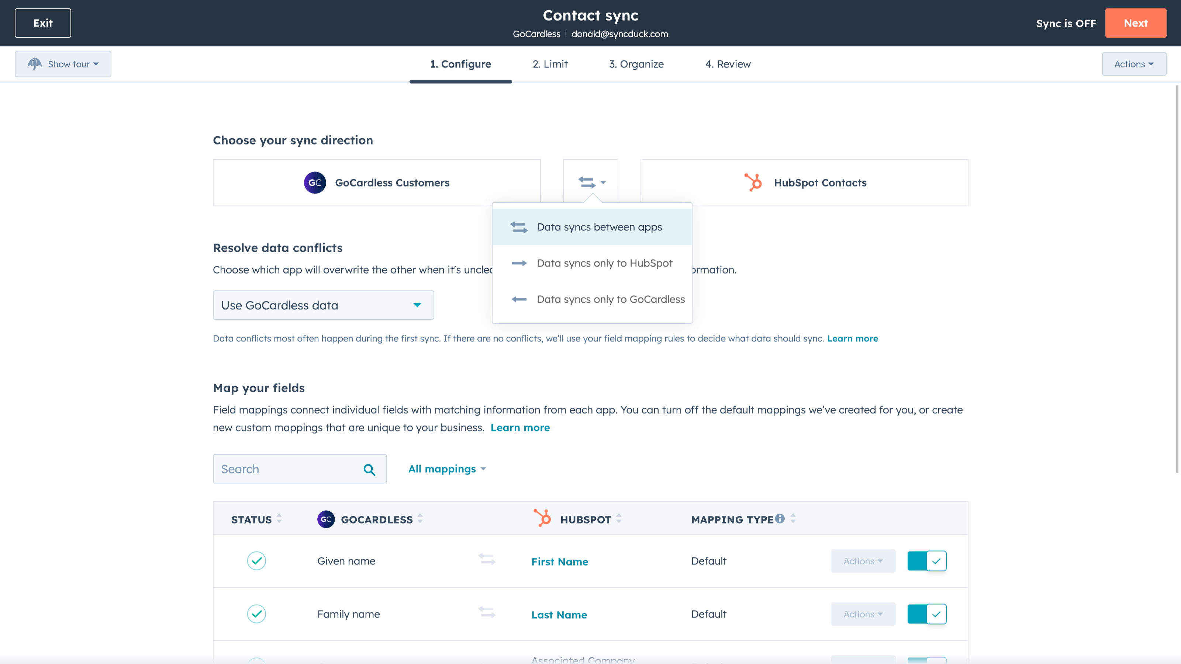Click the sync arrows icon on the Given name row
1181x664 pixels.
[x=486, y=560]
